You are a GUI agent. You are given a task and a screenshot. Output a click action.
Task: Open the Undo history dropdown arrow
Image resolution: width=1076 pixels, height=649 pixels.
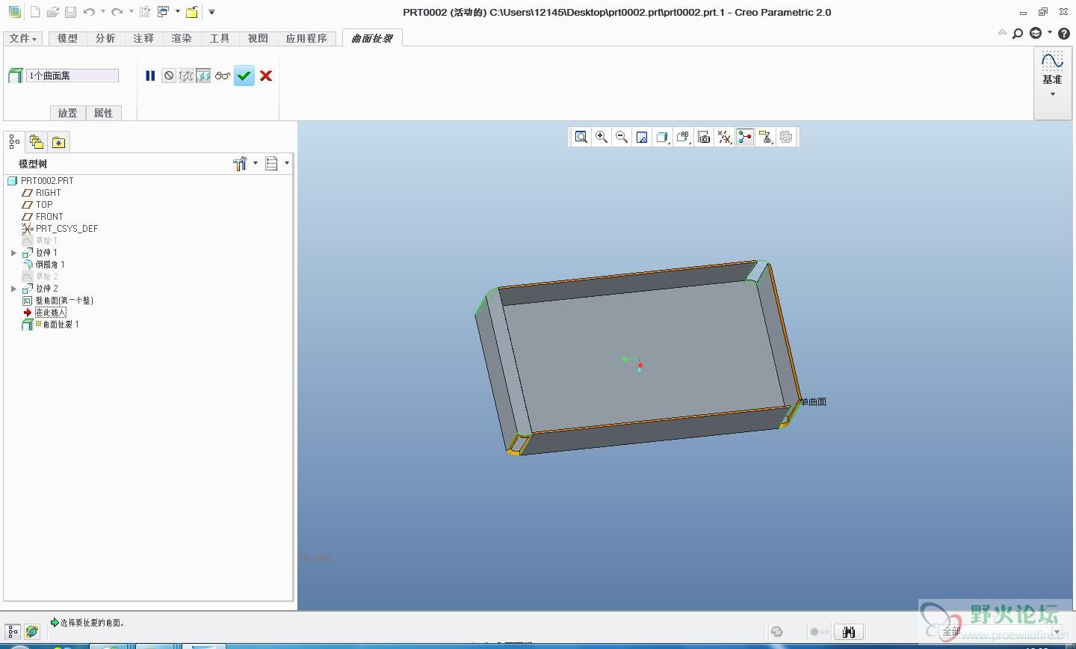click(102, 12)
